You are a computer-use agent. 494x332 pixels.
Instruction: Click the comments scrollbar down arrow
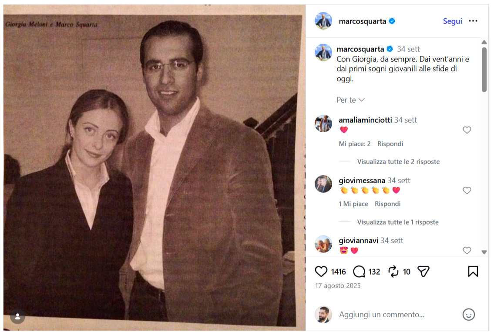click(x=484, y=252)
